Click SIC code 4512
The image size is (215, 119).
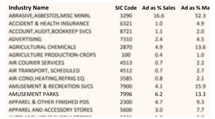point(126,71)
